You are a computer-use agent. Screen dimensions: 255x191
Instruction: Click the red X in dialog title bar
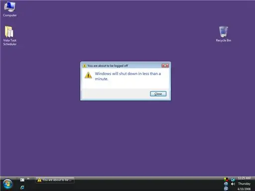point(165,66)
